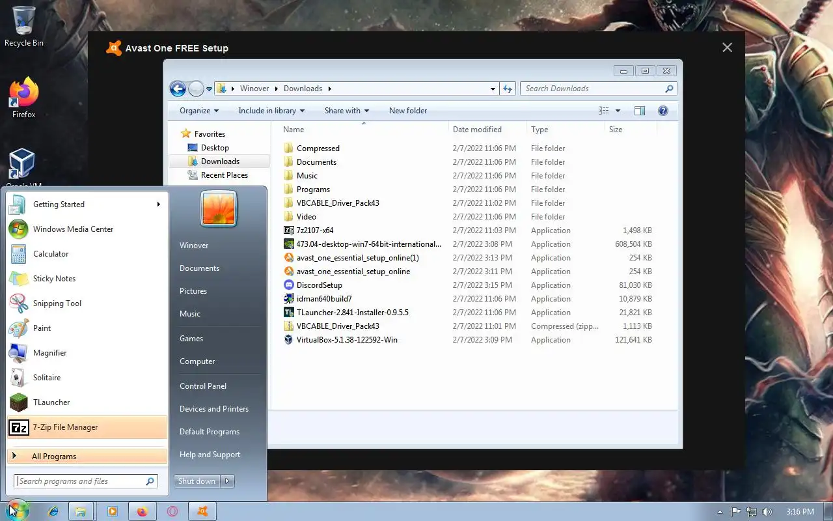Viewport: 833px width, 521px height.
Task: Open Windows Media Player taskbar icon
Action: coord(112,511)
